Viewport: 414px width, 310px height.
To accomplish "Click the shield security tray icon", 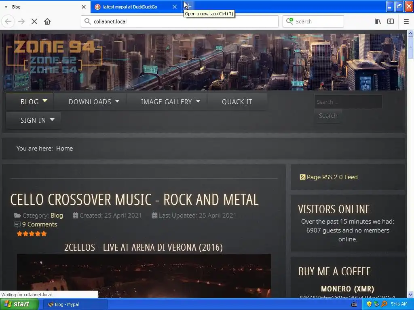I will click(x=369, y=304).
